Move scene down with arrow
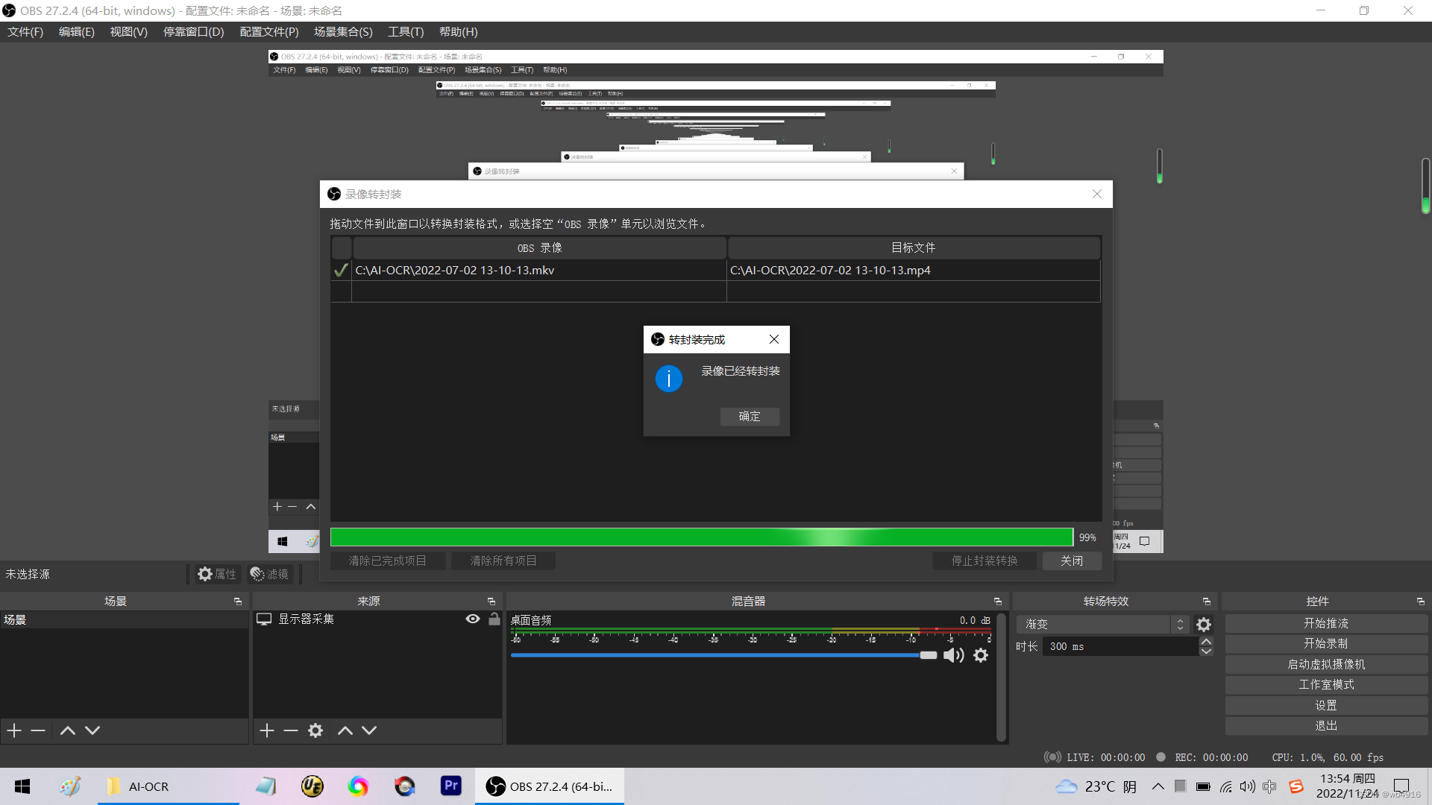 pyautogui.click(x=92, y=730)
